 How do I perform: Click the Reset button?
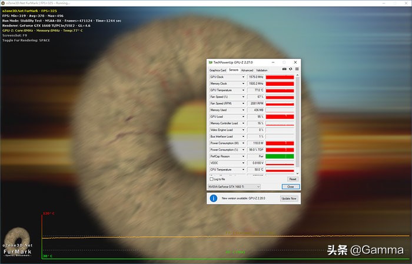[x=293, y=179]
